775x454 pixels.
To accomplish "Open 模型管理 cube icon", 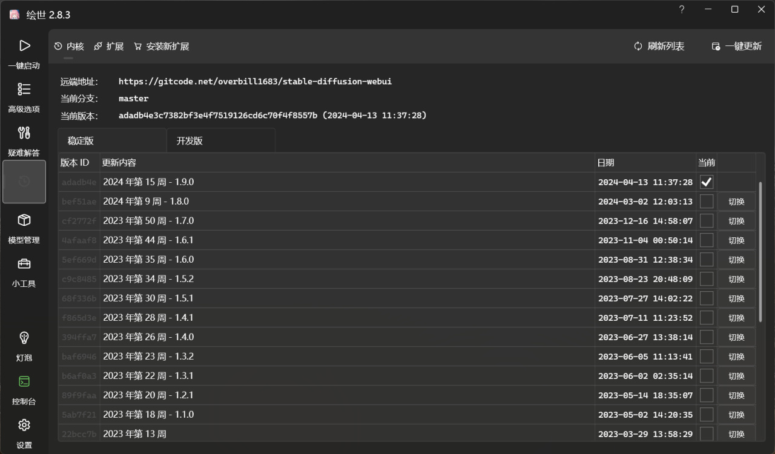I will coord(24,220).
